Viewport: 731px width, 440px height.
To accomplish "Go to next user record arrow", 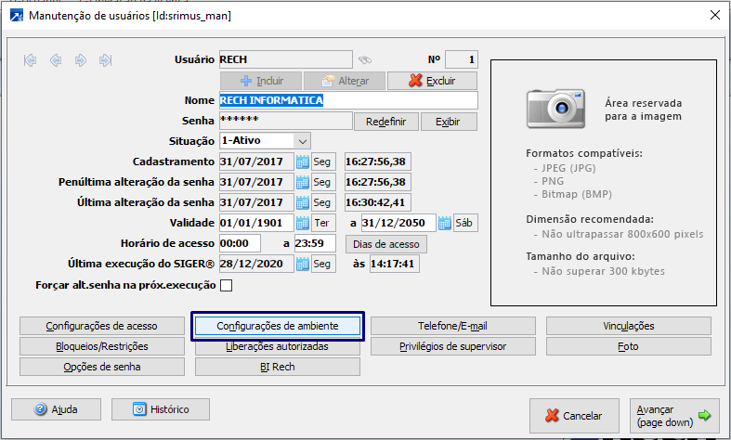I will coord(80,60).
